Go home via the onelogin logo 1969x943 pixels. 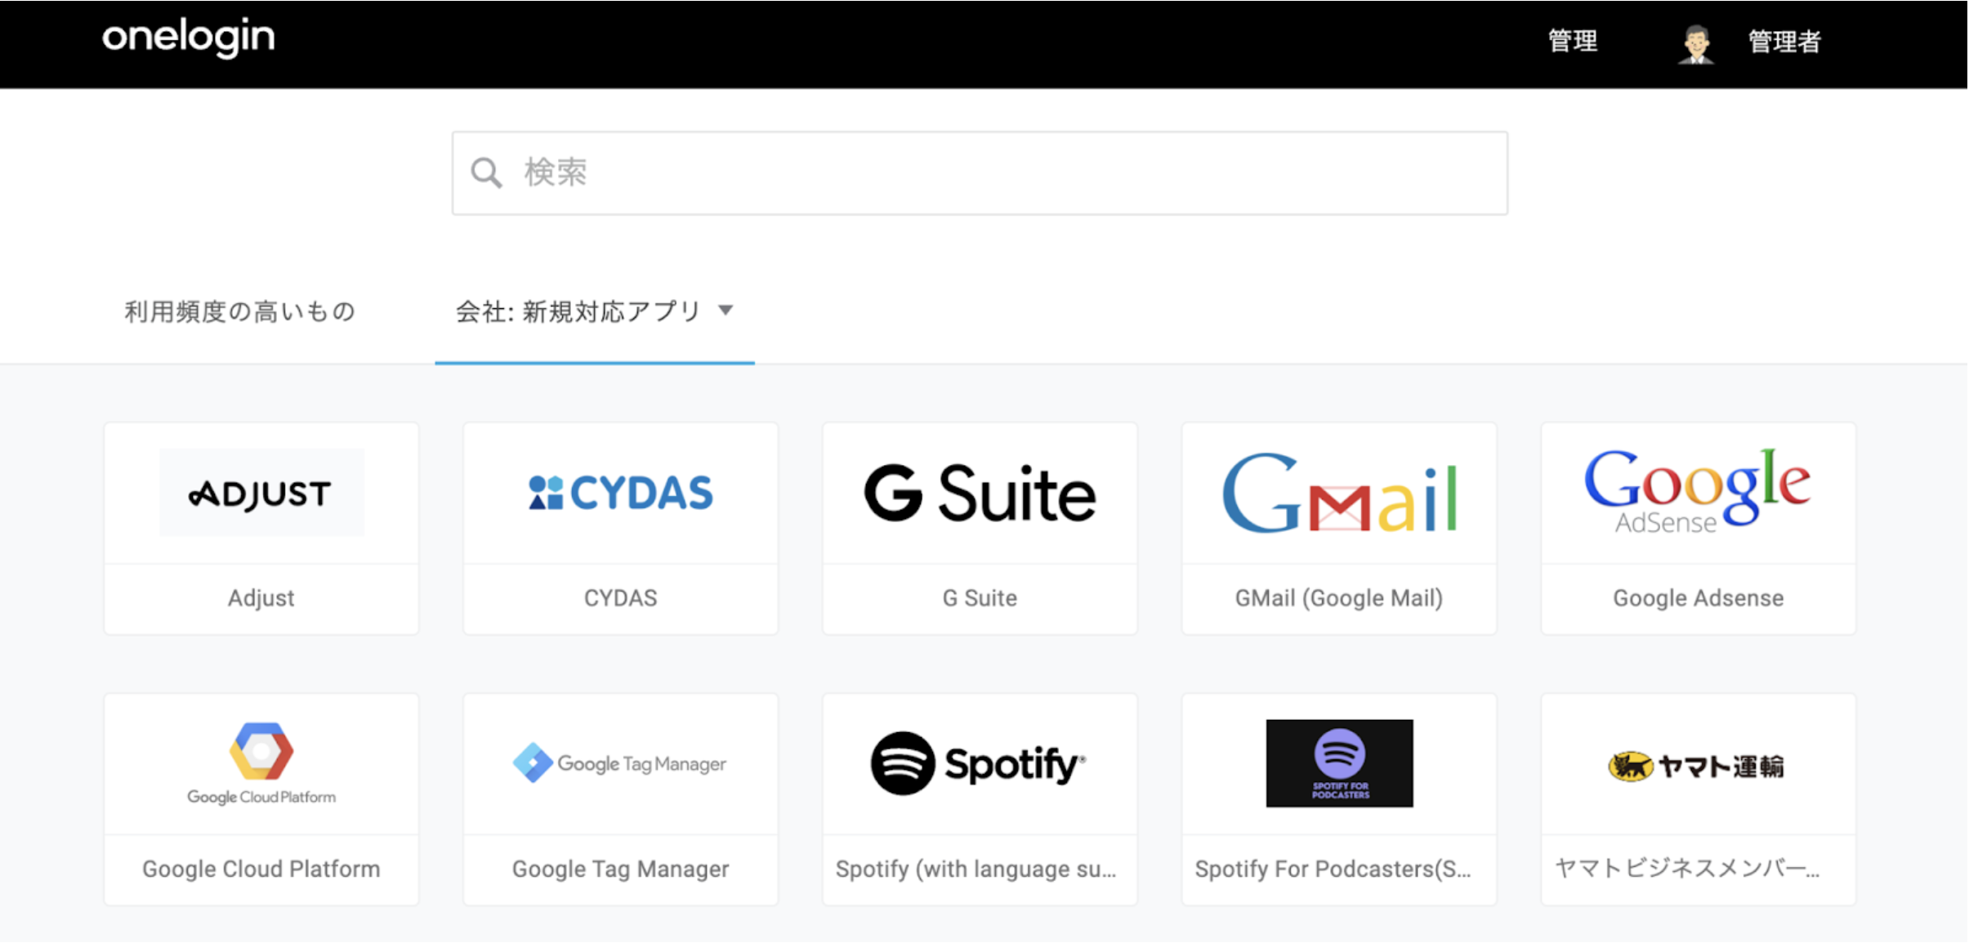pos(189,38)
